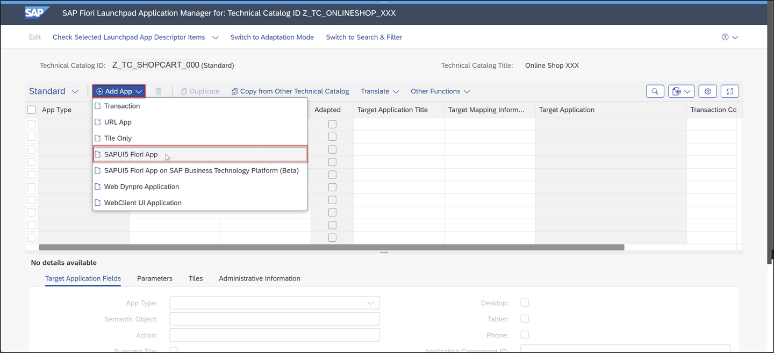Screen dimensions: 774x353
Task: Click the Adapted column header
Action: tap(332, 110)
